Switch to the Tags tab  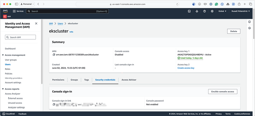(86, 80)
